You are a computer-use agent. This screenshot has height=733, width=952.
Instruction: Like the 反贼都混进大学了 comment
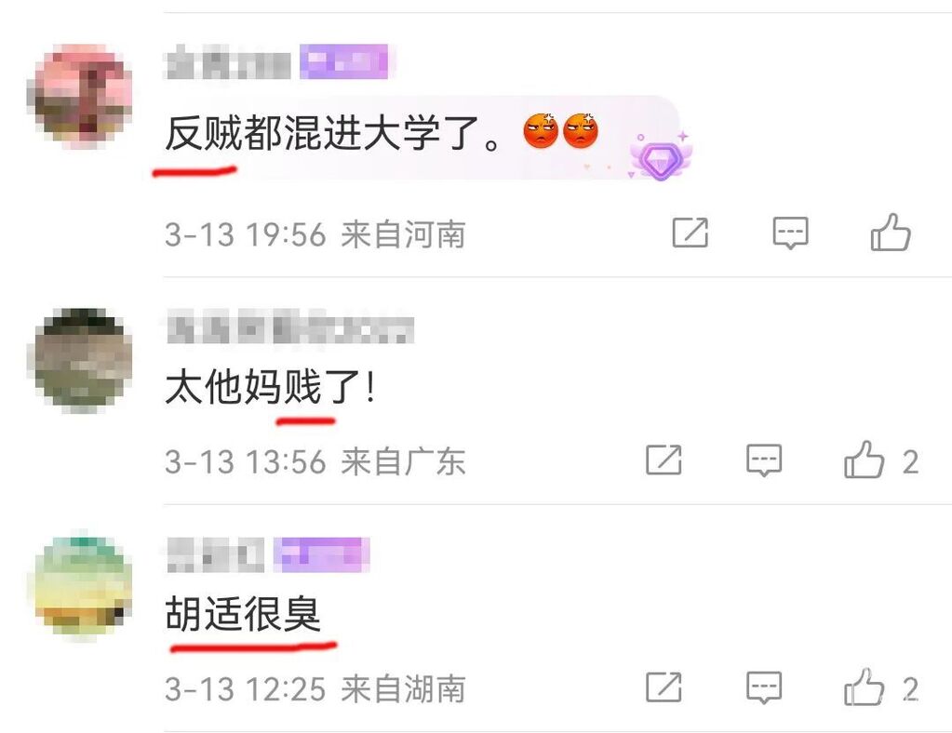(891, 233)
